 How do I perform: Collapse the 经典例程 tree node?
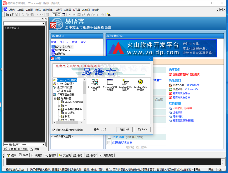[55, 98]
